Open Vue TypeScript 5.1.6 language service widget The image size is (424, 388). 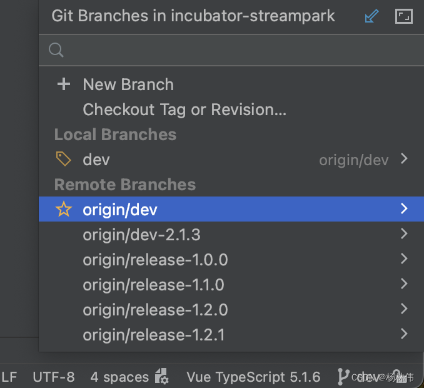pyautogui.click(x=253, y=377)
